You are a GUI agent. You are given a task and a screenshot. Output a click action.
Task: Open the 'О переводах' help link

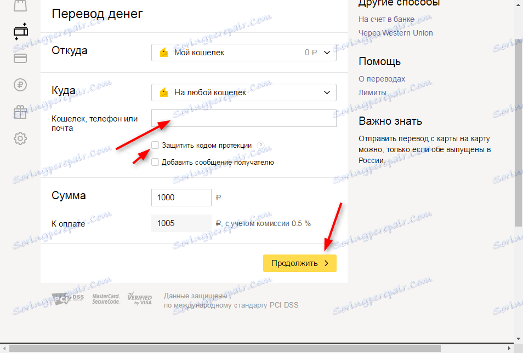(x=382, y=79)
